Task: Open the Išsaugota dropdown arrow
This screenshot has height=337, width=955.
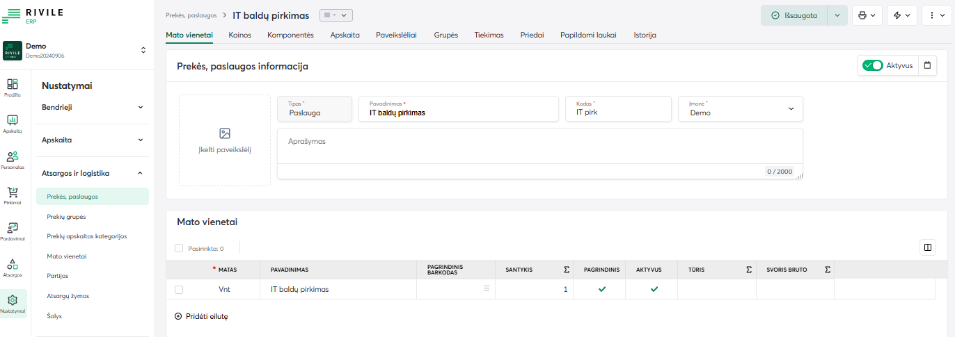Action: [837, 15]
